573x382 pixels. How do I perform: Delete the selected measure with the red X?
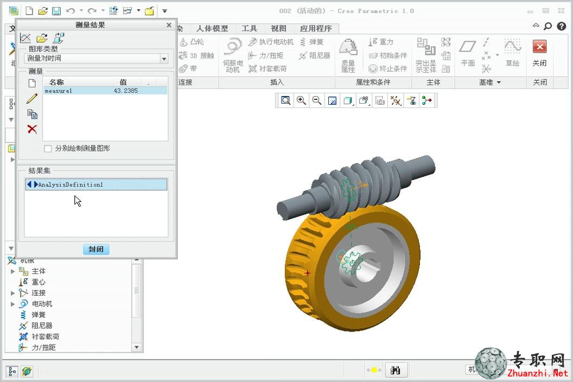[x=32, y=129]
